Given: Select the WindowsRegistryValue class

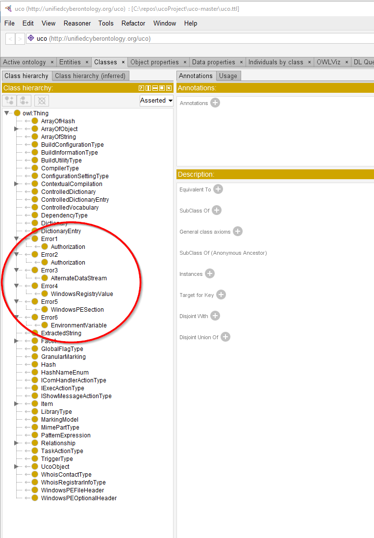Looking at the screenshot, I should pyautogui.click(x=82, y=294).
